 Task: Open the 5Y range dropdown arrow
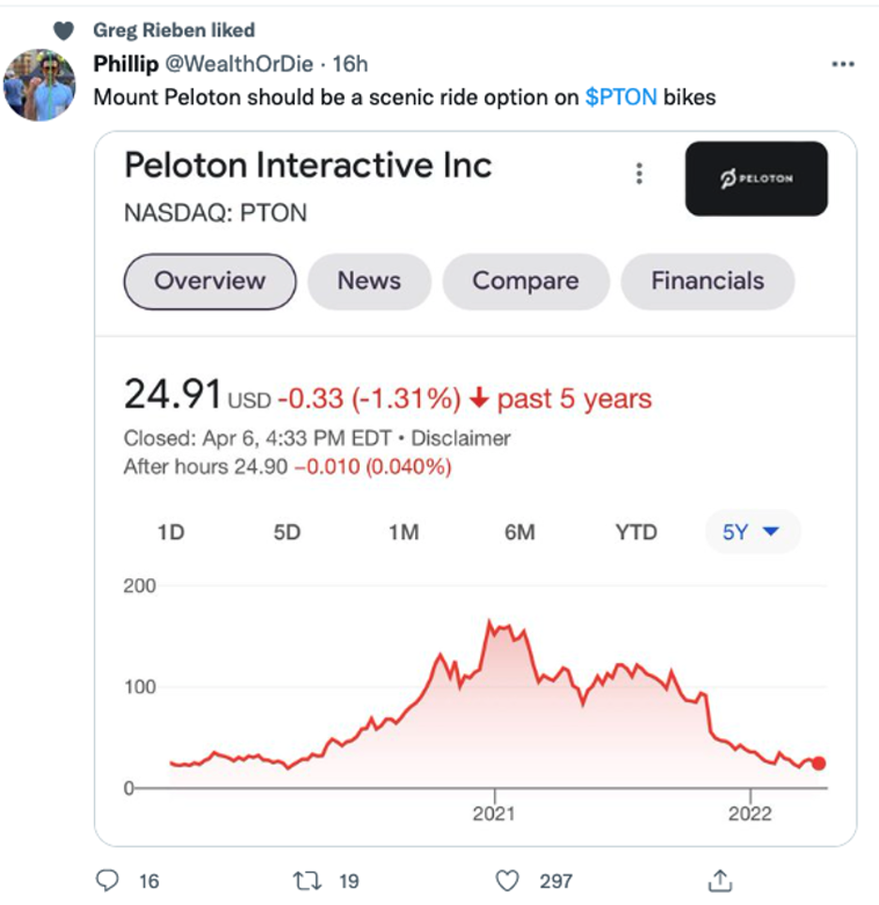(771, 531)
